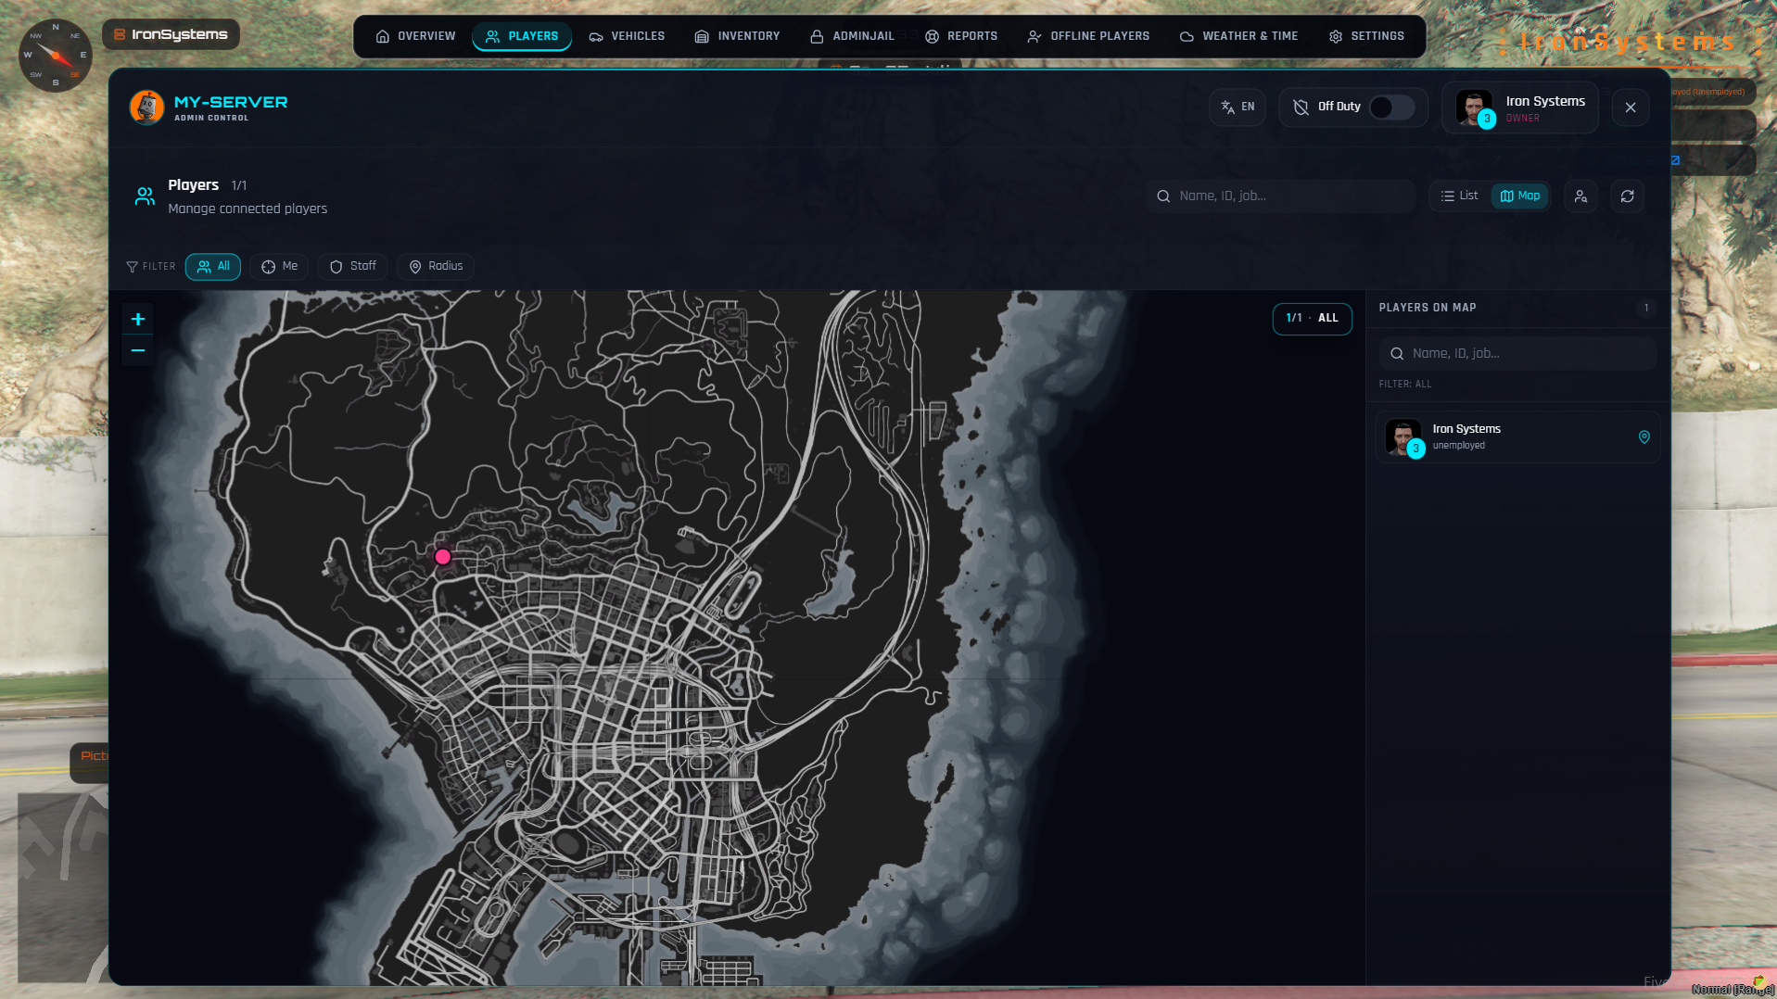Click the Manage connected players text

pyautogui.click(x=248, y=209)
